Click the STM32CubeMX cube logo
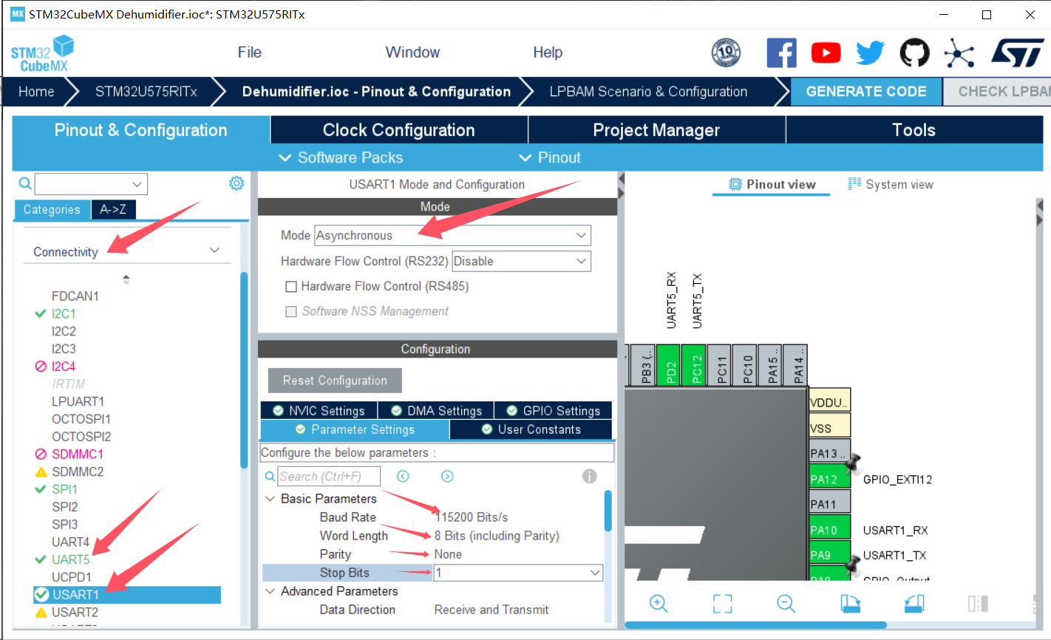 click(x=43, y=53)
